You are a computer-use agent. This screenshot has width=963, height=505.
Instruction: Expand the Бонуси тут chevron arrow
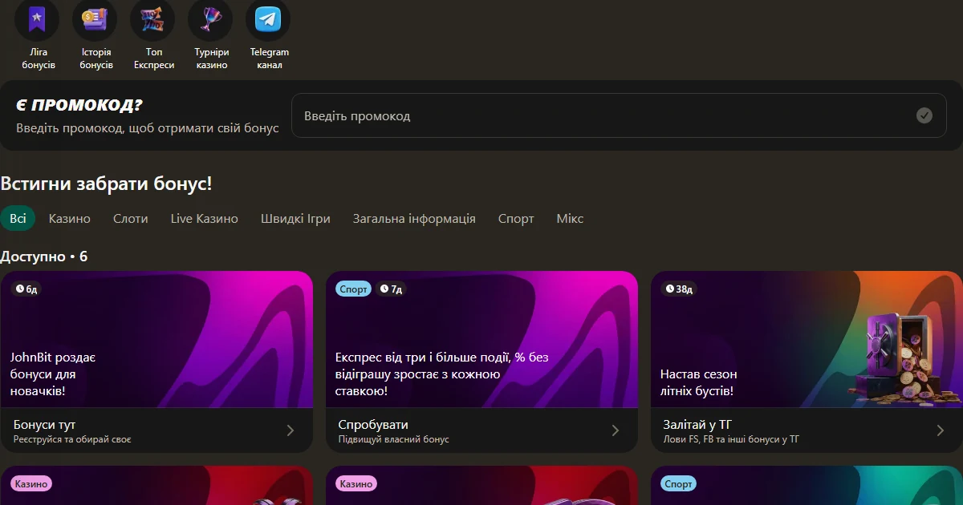[291, 430]
